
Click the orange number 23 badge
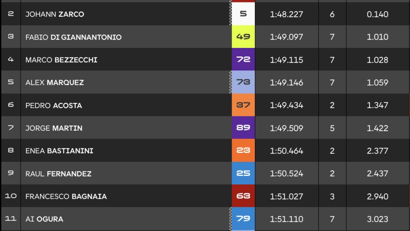[243, 151]
